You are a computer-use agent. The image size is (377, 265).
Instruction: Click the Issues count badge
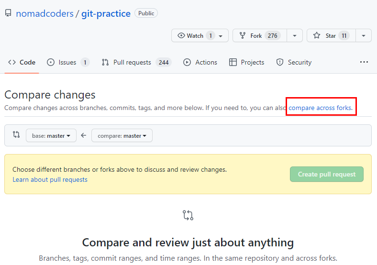[x=85, y=63]
